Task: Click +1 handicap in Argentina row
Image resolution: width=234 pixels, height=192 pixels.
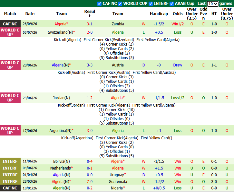Action: click(x=159, y=130)
